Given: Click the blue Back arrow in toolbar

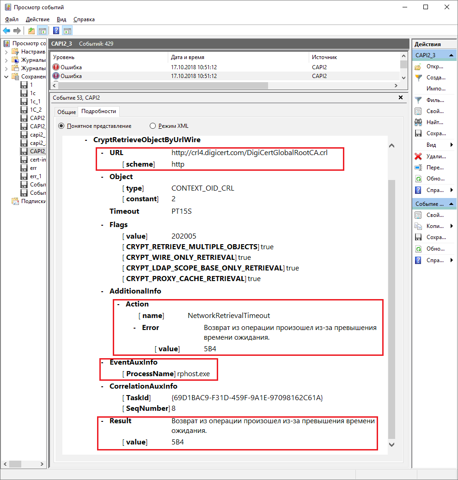Looking at the screenshot, I should pyautogui.click(x=6, y=31).
